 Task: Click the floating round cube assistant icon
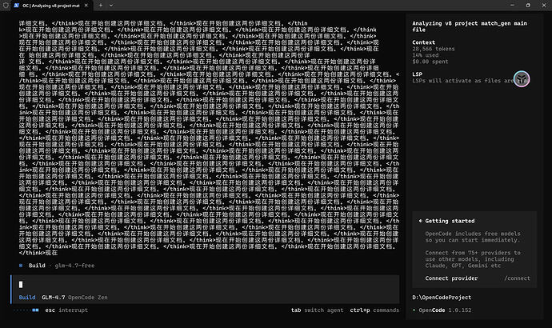click(x=522, y=78)
